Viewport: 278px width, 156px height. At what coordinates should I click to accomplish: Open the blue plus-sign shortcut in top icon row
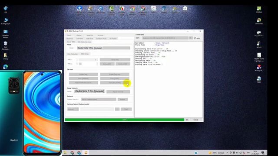point(79,10)
